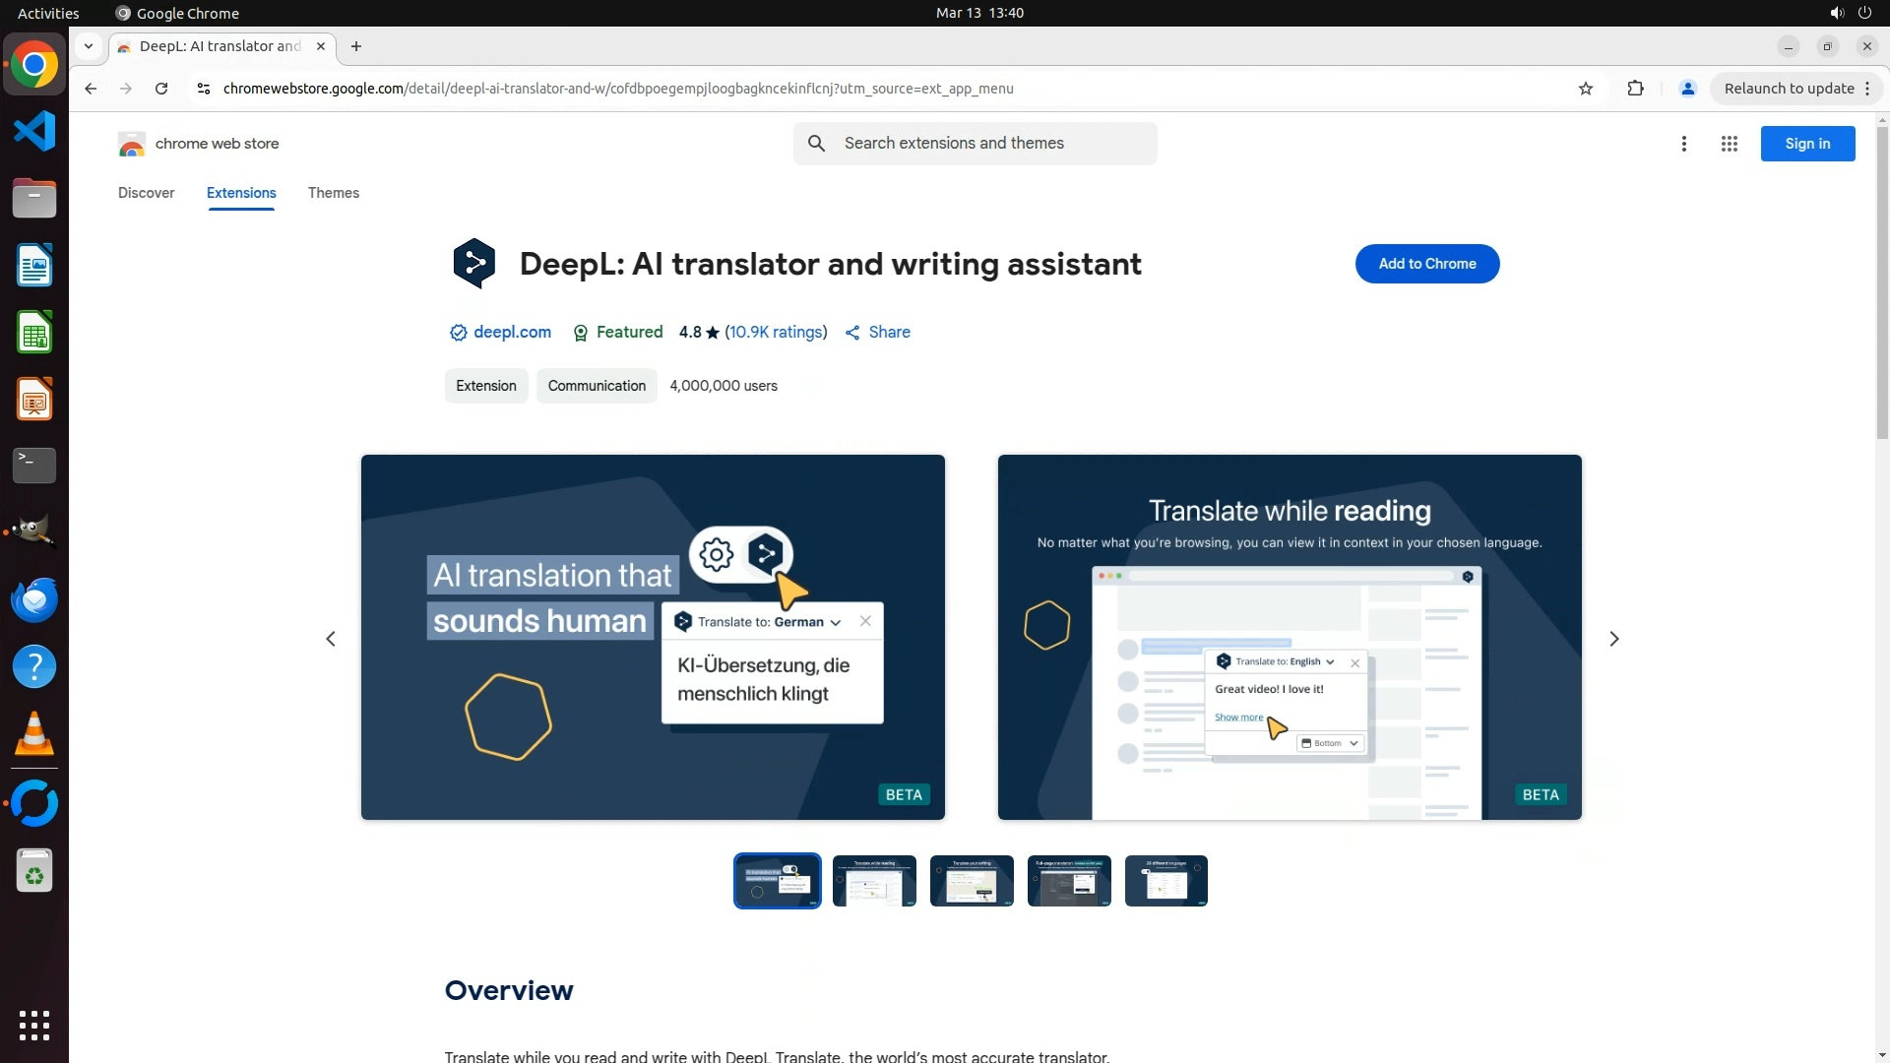Open the tab search dropdown arrow
The image size is (1890, 1063).
[89, 46]
